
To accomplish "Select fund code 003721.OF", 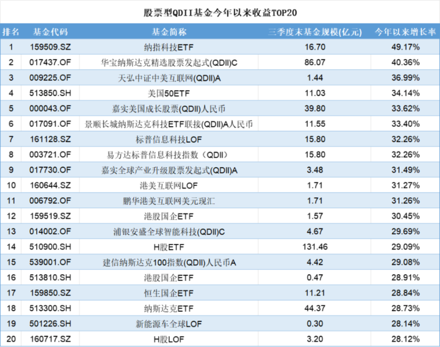I will (x=50, y=155).
